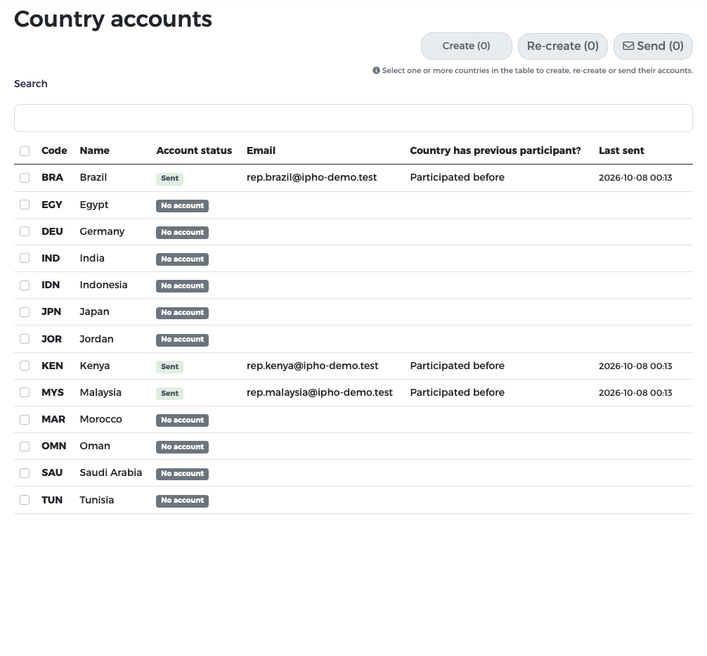Click the No account badge for Egypt
Image resolution: width=707 pixels, height=656 pixels.
tap(182, 206)
